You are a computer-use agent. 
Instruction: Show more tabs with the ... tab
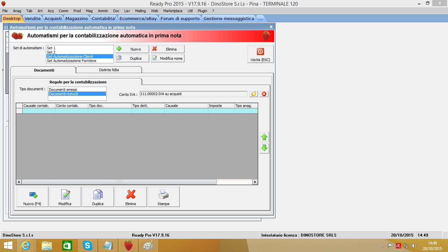click(260, 18)
